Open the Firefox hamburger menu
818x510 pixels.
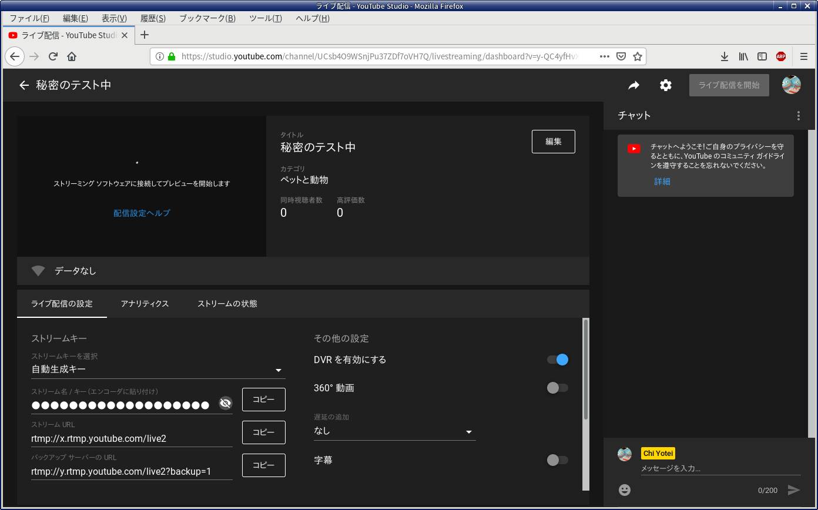(804, 56)
